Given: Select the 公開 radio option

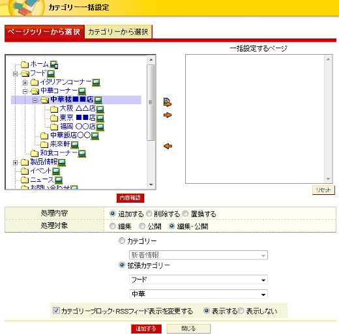Looking at the screenshot, I should click(142, 226).
